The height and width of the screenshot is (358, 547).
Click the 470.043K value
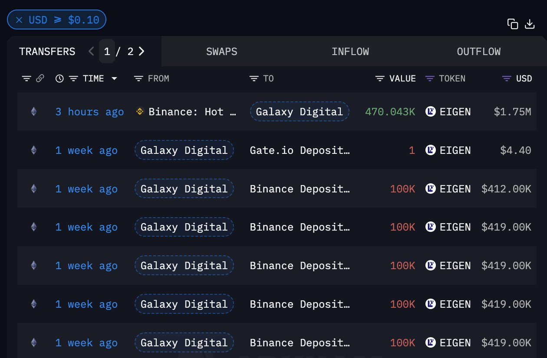pyautogui.click(x=390, y=112)
